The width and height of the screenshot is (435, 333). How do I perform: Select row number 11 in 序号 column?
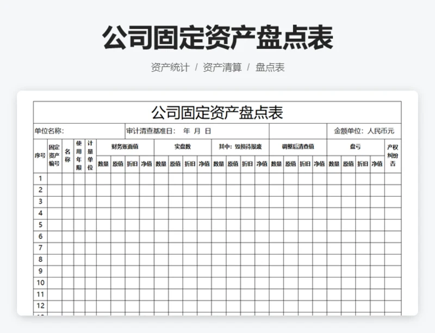click(x=40, y=294)
